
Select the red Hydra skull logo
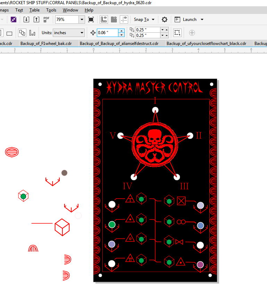point(155,144)
